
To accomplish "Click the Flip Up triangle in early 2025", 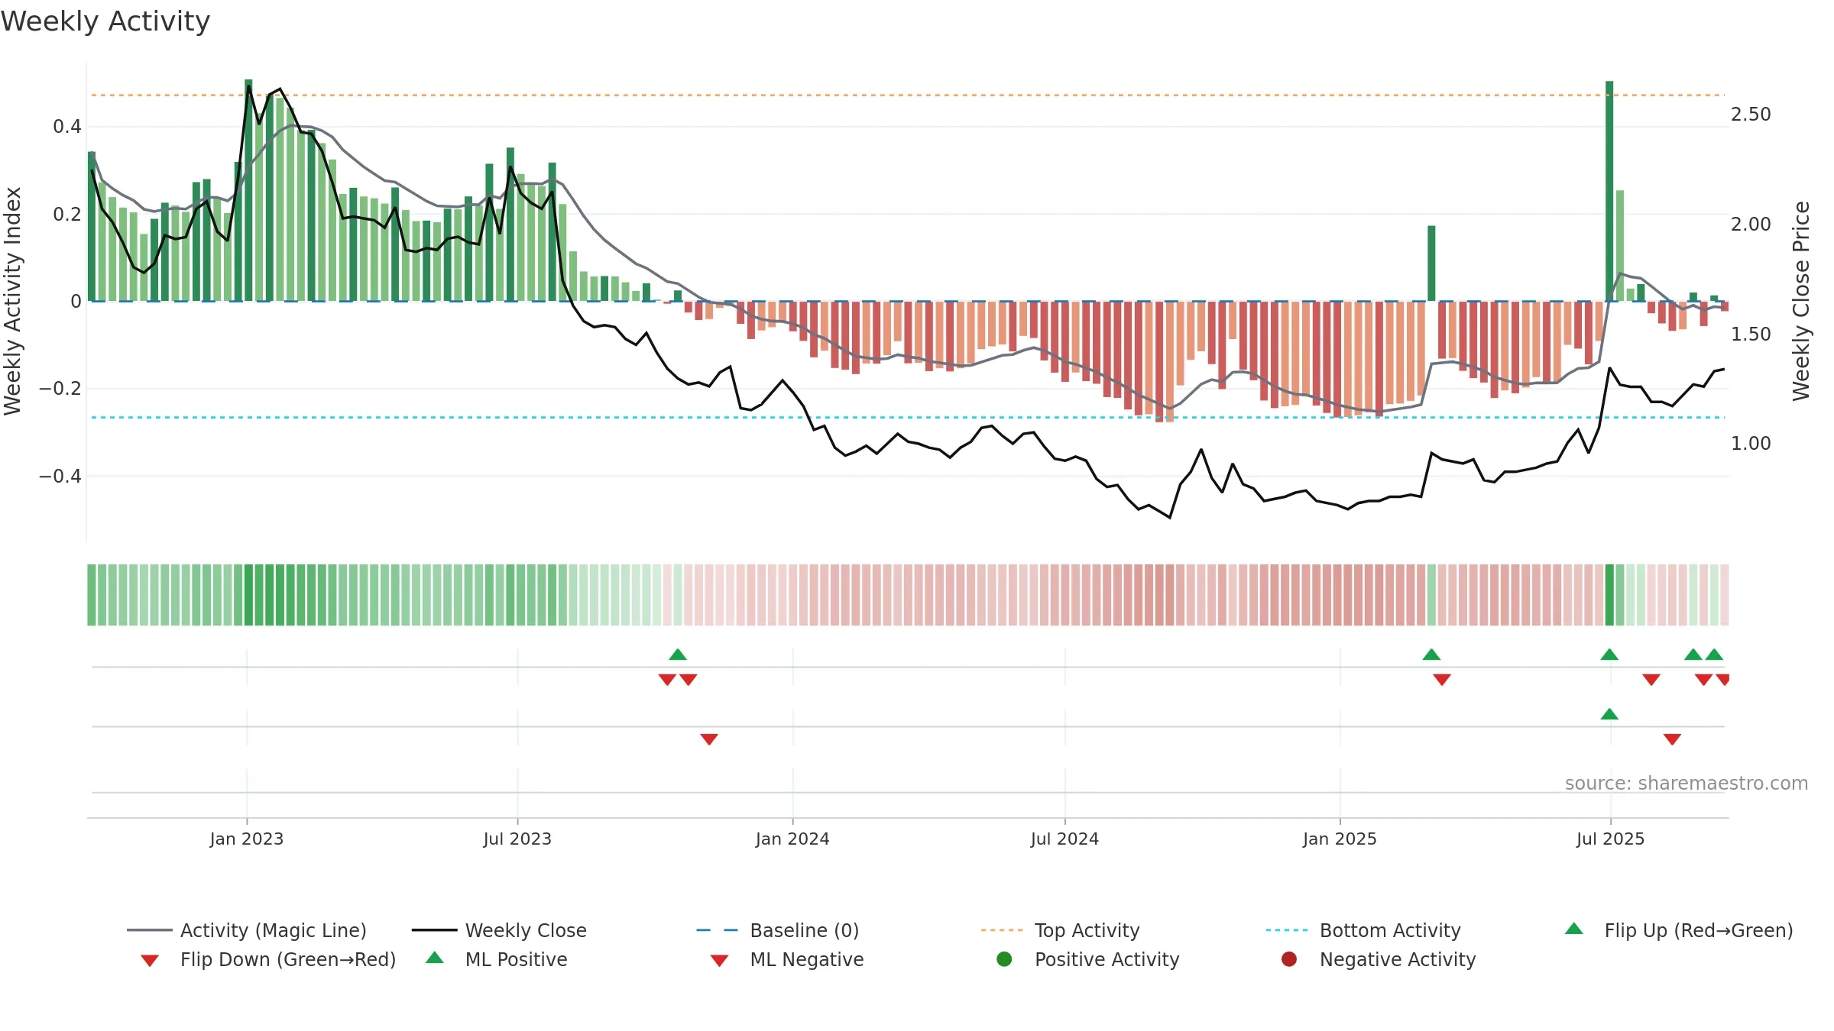I will [1431, 654].
